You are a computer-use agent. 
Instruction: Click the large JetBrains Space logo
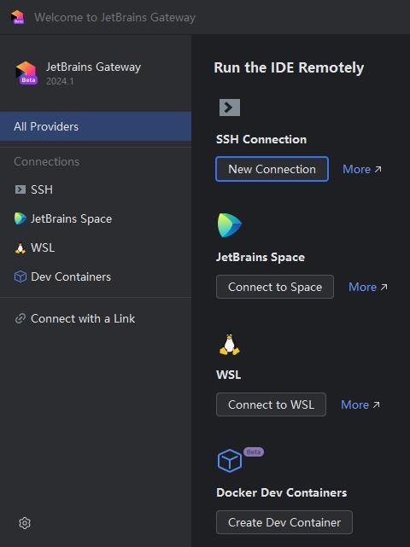tap(230, 225)
